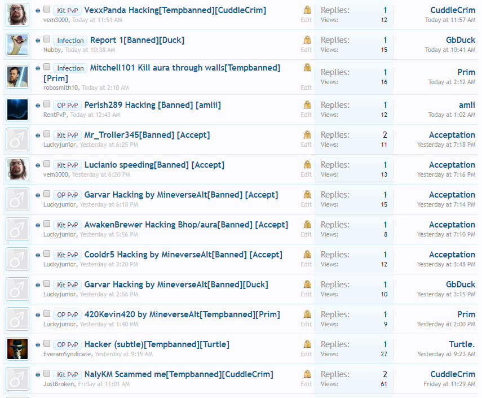The width and height of the screenshot is (482, 398).
Task: Click lock icon on Perish289 Hacking thread
Action: tap(307, 104)
